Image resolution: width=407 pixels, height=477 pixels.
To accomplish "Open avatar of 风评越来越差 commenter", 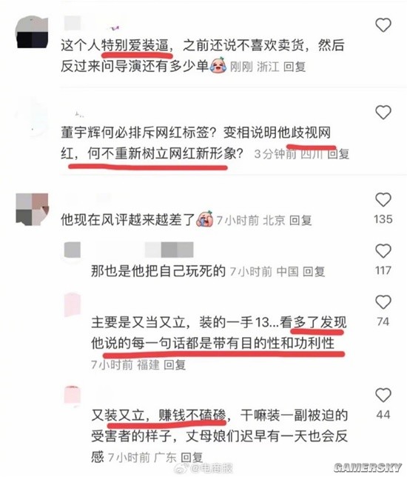I will click(x=32, y=210).
